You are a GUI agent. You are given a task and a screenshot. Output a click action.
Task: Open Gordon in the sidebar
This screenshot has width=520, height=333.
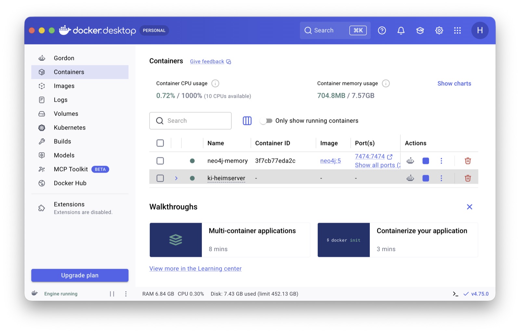point(80,58)
